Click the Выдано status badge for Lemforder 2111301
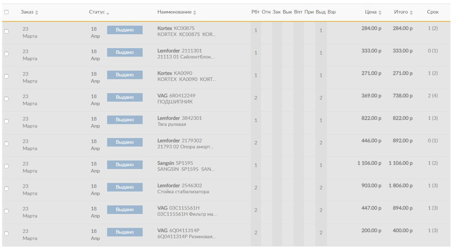Screen dimensions: 454x250 124,52
